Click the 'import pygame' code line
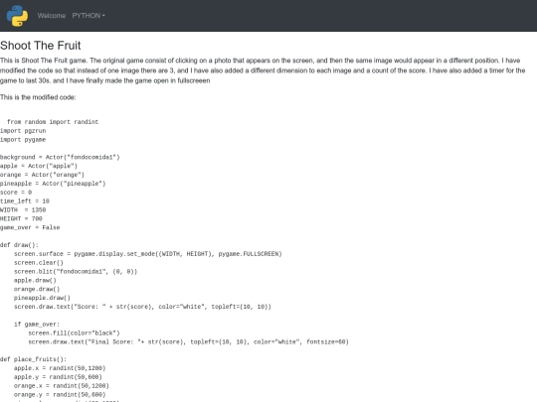This screenshot has width=537, height=402. pos(23,140)
